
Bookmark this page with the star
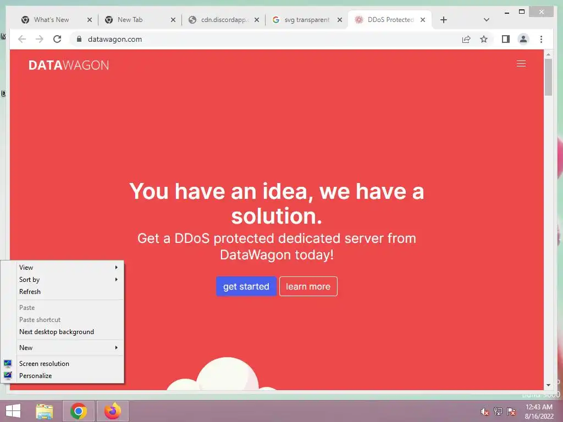(x=484, y=39)
